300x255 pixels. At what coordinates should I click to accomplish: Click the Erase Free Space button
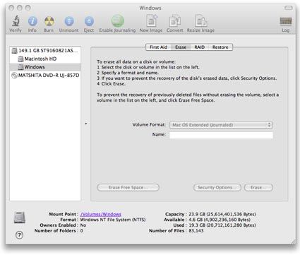tap(128, 187)
